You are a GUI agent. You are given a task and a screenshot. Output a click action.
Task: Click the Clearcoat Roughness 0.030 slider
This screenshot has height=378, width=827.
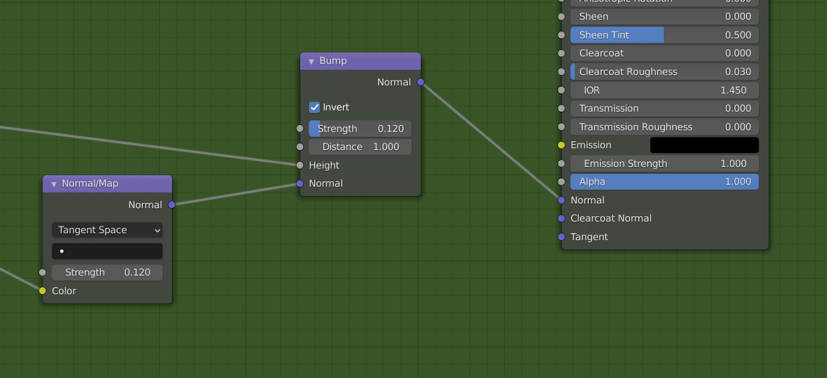665,72
